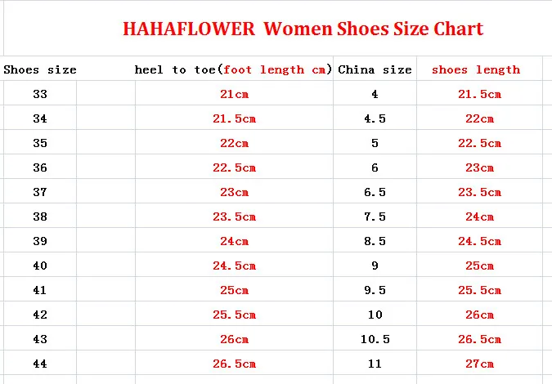Image resolution: width=552 pixels, height=384 pixels.
Task: Select China size 11 cell
Action: pos(375,364)
